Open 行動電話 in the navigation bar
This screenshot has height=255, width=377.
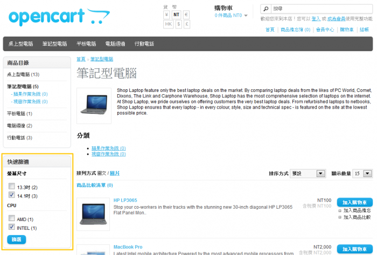click(x=144, y=44)
